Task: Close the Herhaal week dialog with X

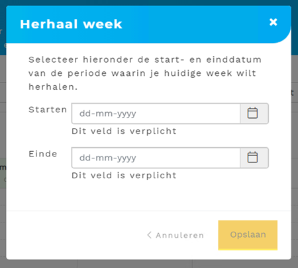Action: (x=273, y=22)
